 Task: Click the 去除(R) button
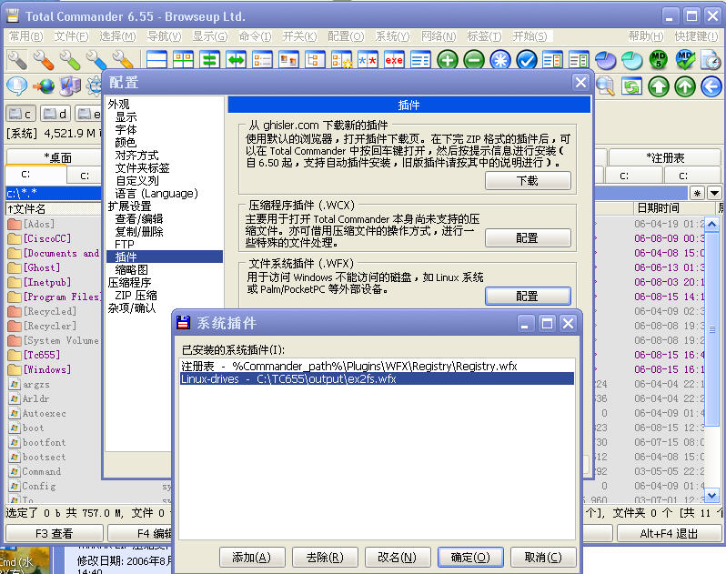325,558
